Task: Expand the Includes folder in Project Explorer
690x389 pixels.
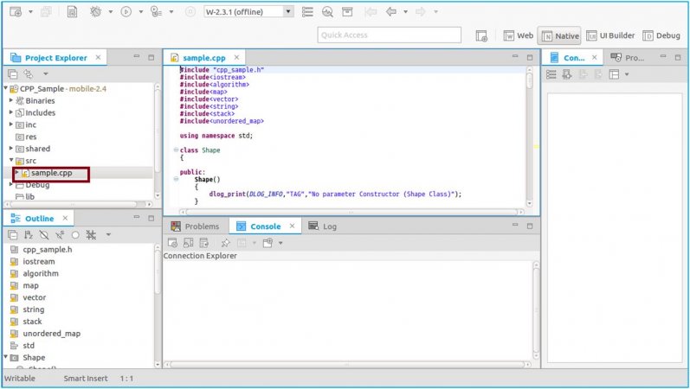Action: click(x=11, y=112)
